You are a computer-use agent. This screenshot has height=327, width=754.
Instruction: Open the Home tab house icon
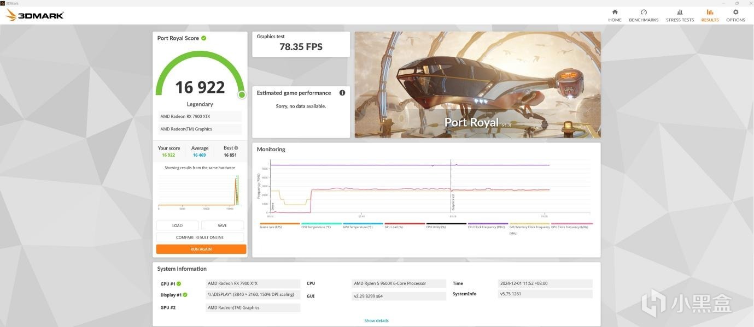pyautogui.click(x=615, y=12)
